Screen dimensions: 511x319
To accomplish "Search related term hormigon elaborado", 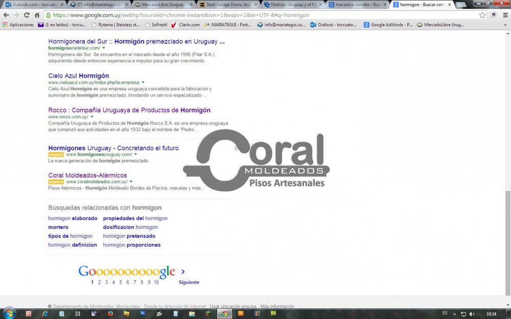I will [x=73, y=218].
